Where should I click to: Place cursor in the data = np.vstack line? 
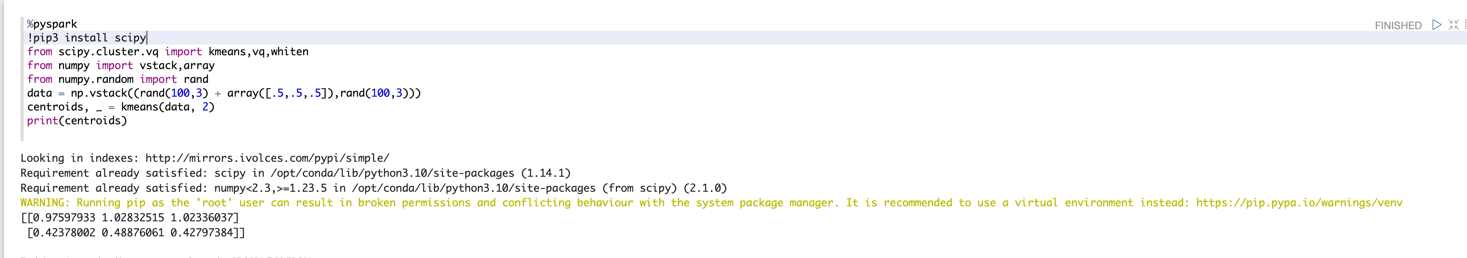[x=224, y=93]
